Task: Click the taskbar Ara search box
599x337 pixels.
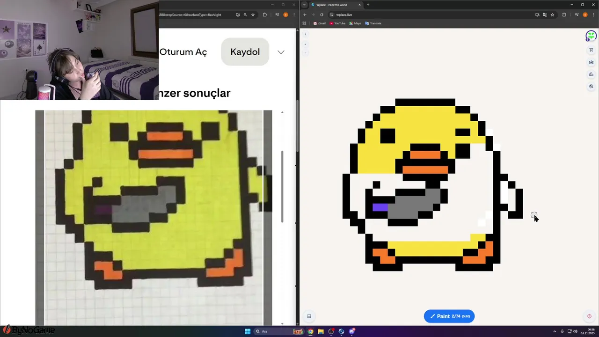Action: 279,331
